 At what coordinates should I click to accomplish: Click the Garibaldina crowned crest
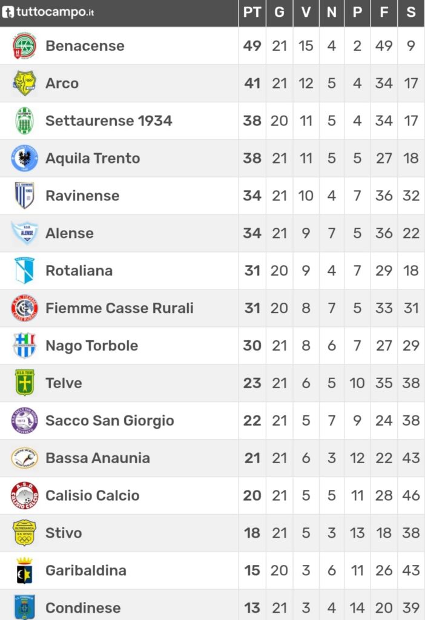(24, 570)
